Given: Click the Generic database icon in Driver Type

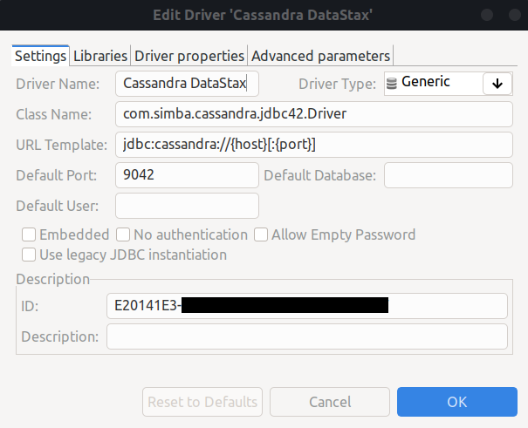Looking at the screenshot, I should pos(391,84).
